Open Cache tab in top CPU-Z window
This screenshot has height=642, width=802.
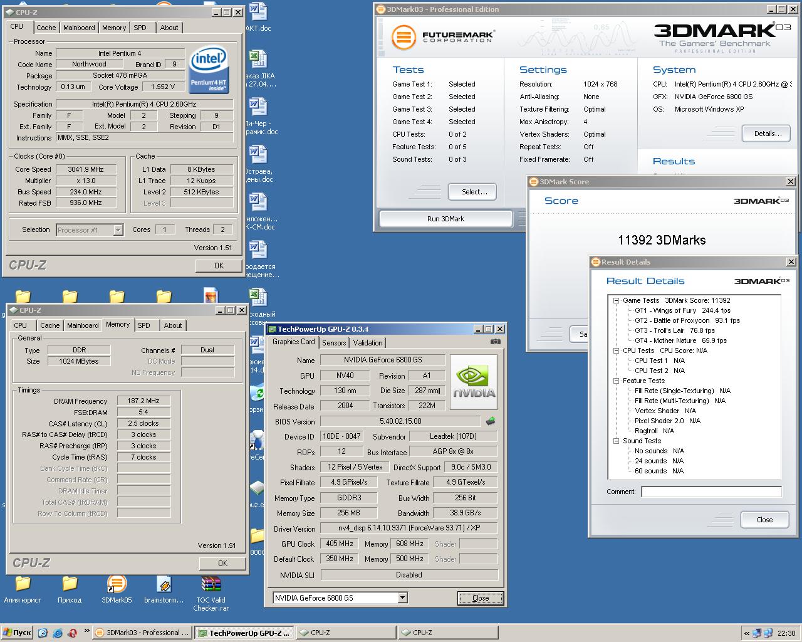tap(46, 28)
